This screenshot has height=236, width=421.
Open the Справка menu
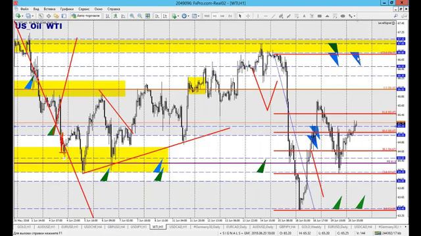point(114,9)
